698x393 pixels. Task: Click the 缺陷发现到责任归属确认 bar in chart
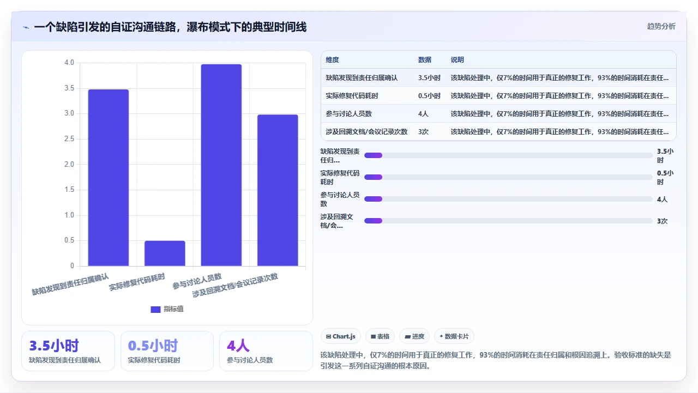pos(108,178)
